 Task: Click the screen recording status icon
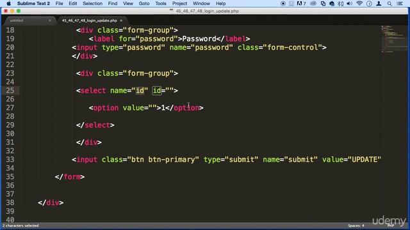283,4
